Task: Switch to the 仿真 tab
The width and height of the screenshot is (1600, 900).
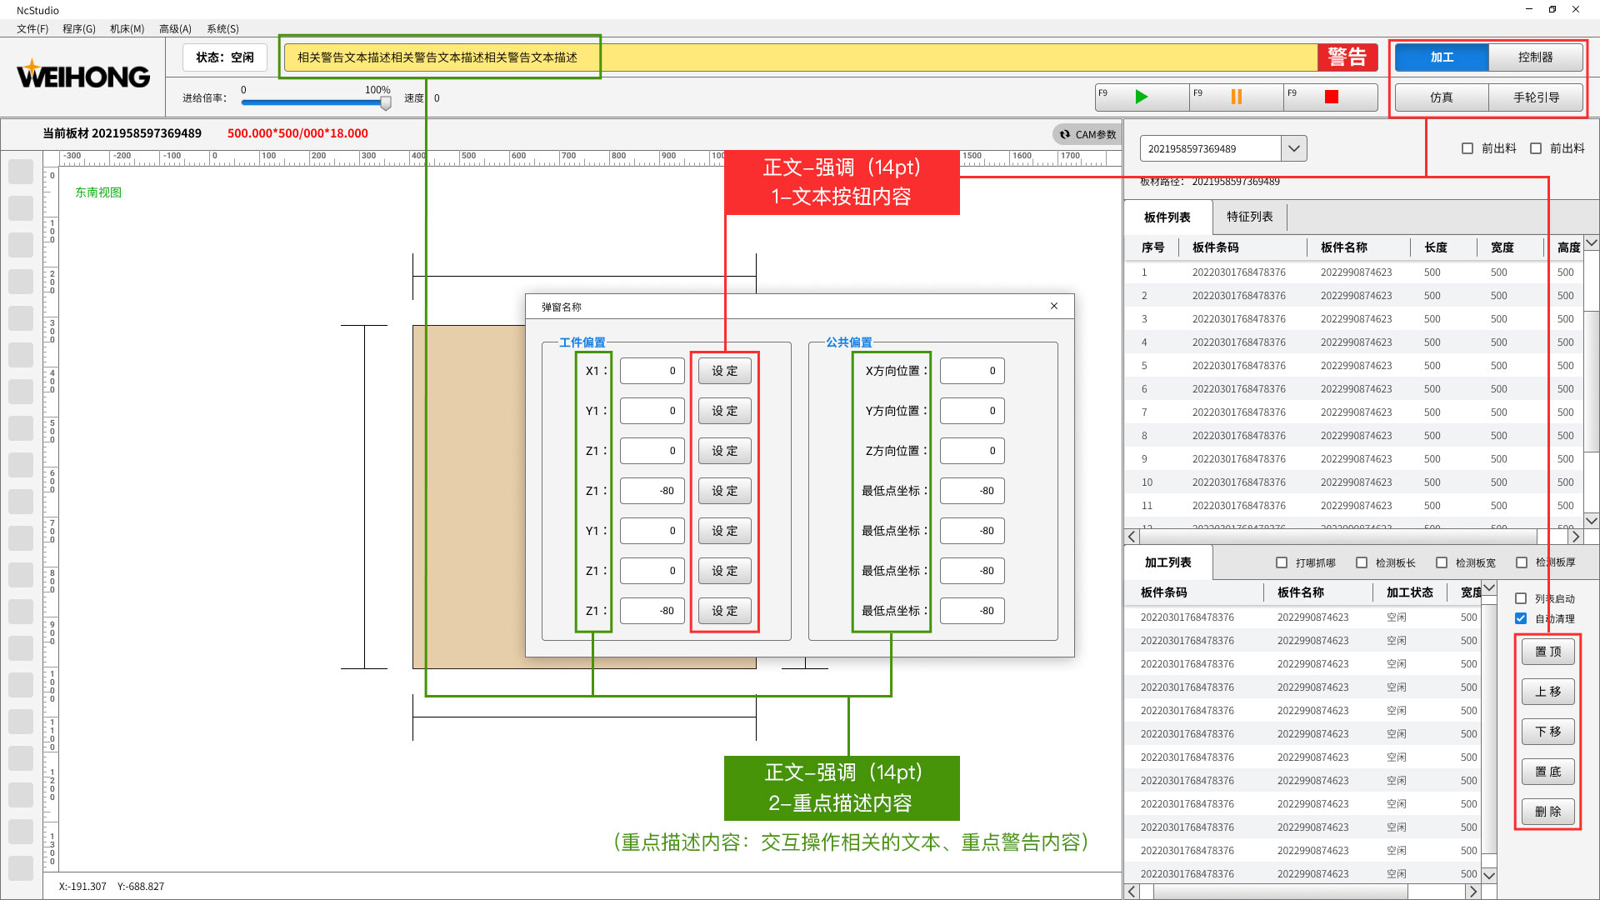Action: point(1442,97)
